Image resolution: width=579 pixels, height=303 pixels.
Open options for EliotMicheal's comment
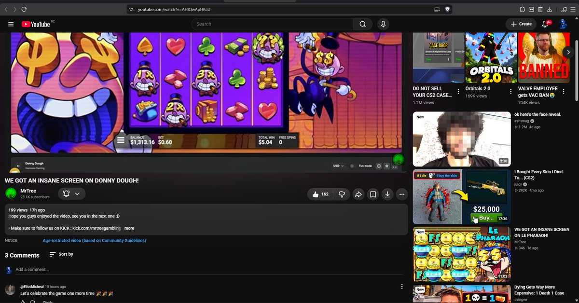(x=402, y=287)
